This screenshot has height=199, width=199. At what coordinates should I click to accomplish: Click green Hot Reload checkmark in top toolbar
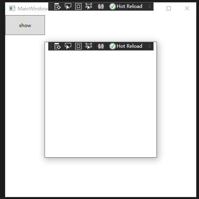(x=113, y=6)
